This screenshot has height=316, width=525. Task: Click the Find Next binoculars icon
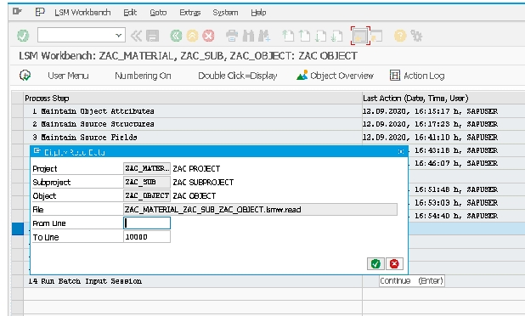[x=264, y=36]
